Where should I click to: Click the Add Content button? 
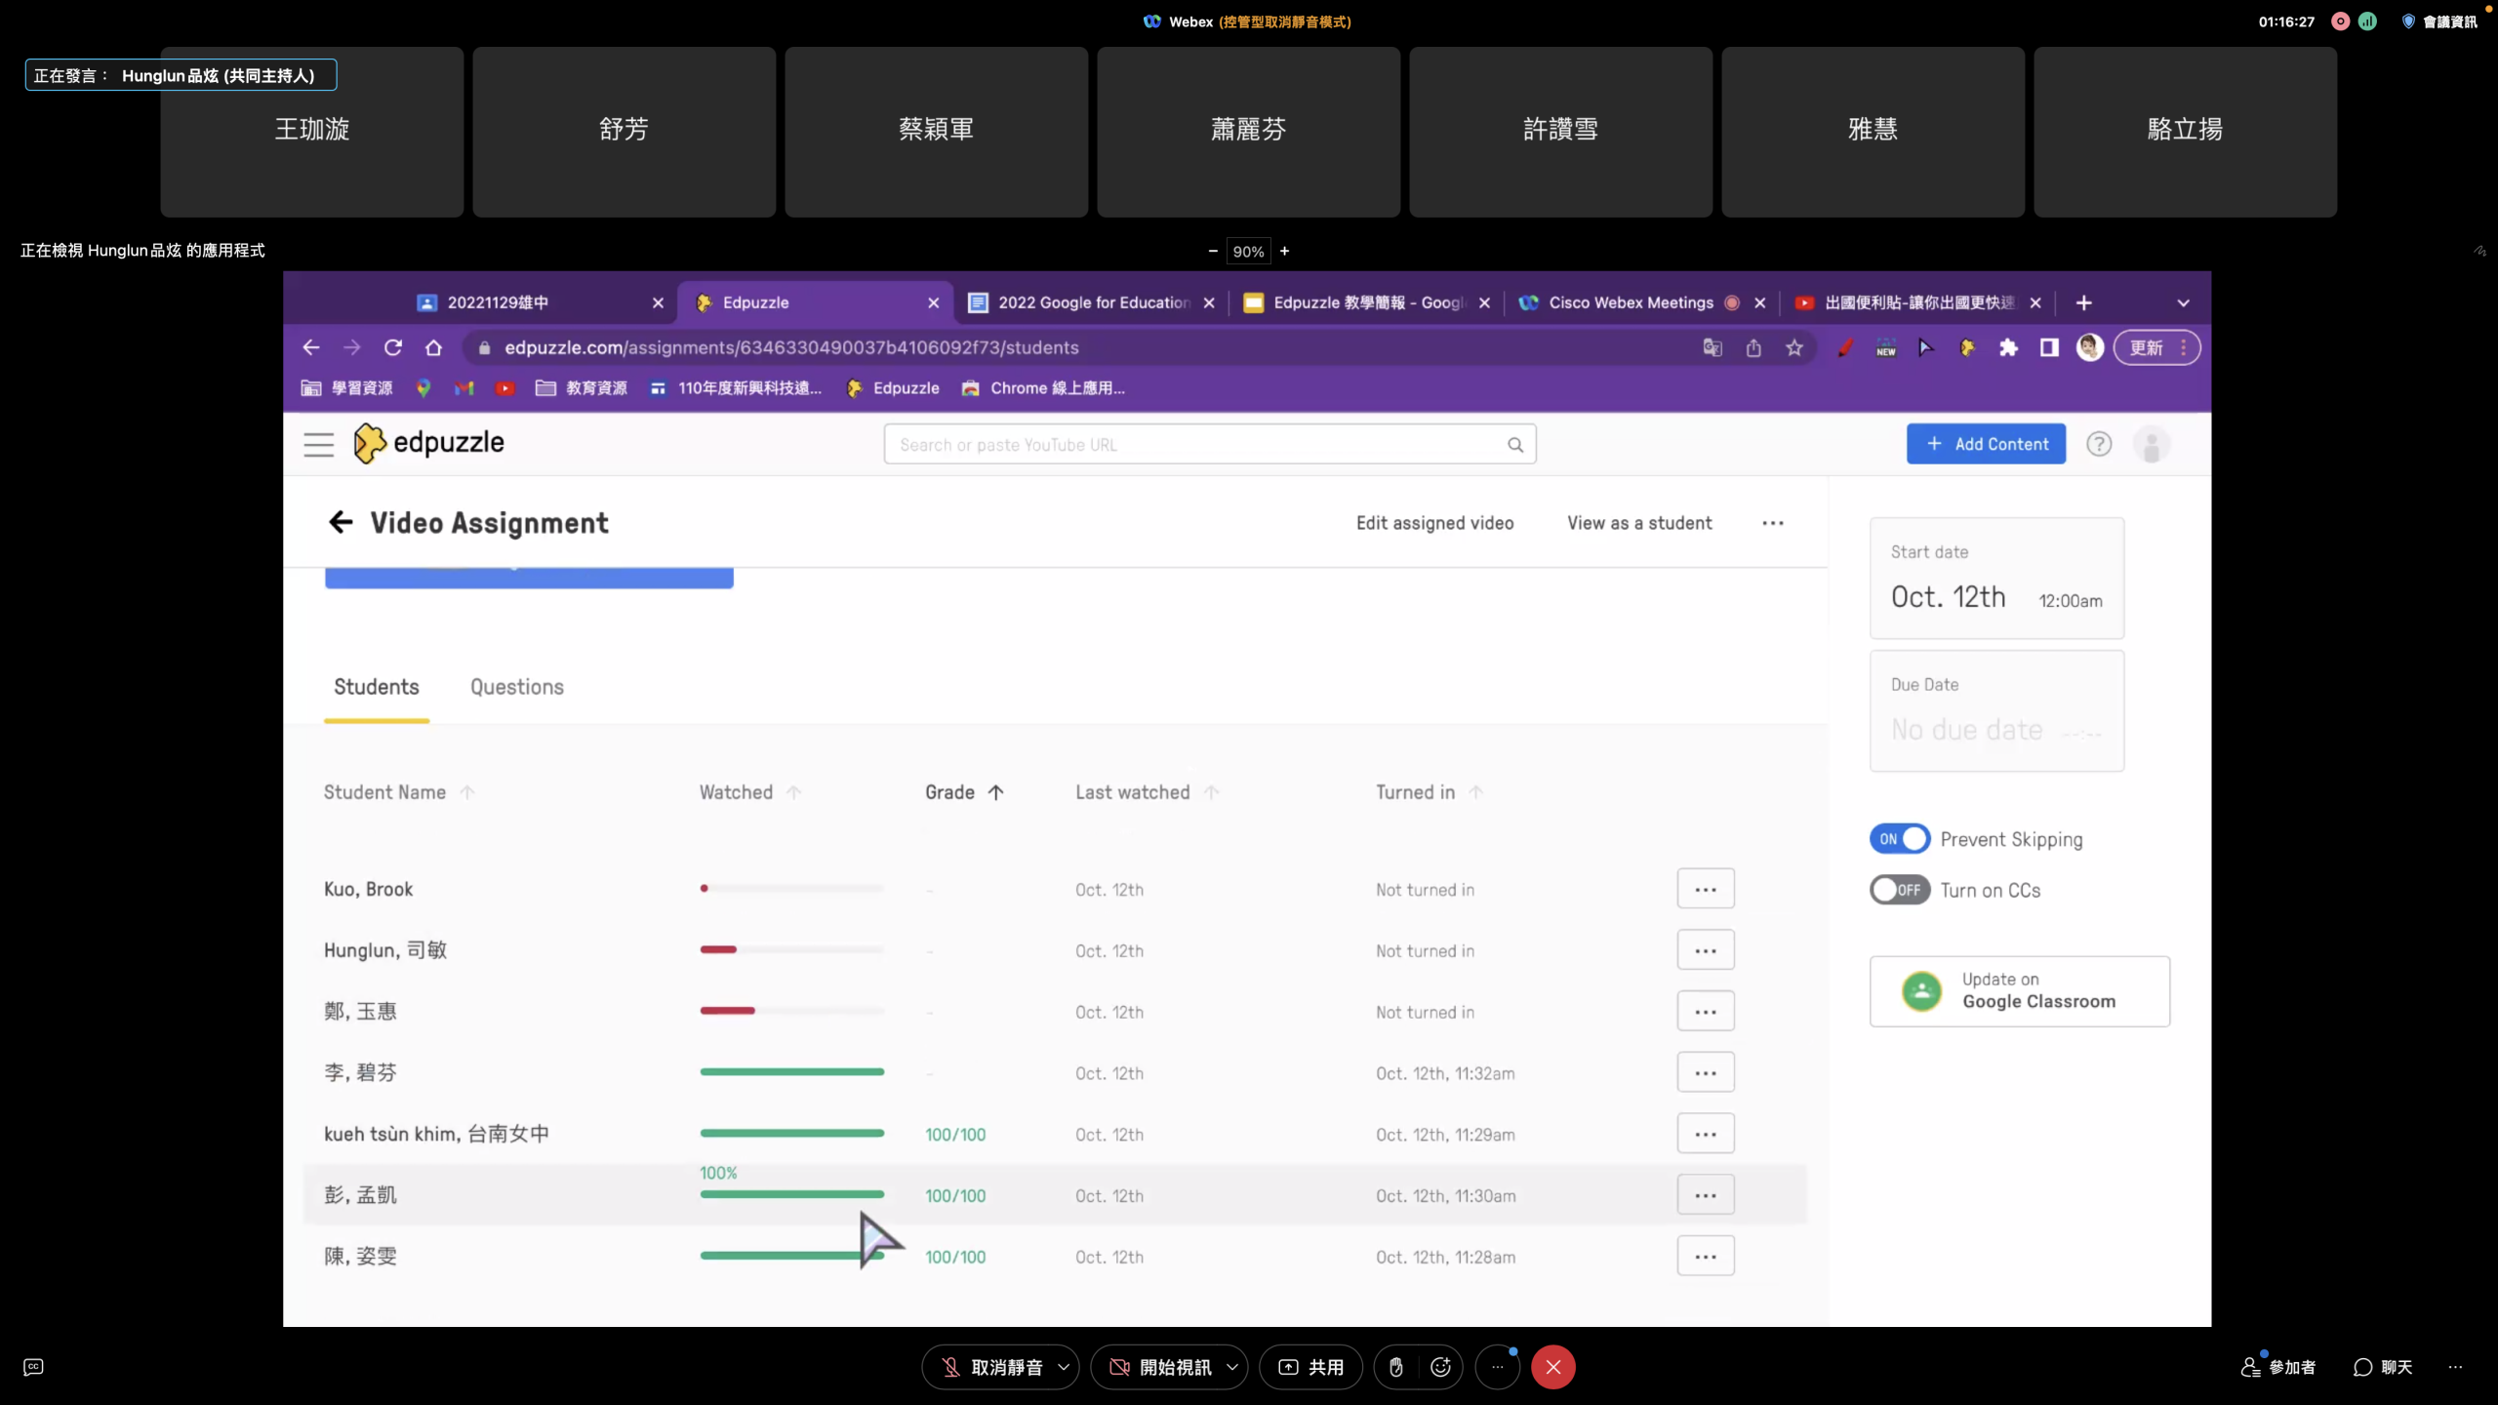[1986, 444]
